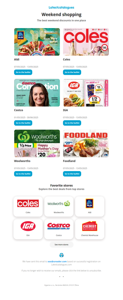
Task: Open the Woolworths Mother's Day catalogue image
Action: click(x=37, y=144)
